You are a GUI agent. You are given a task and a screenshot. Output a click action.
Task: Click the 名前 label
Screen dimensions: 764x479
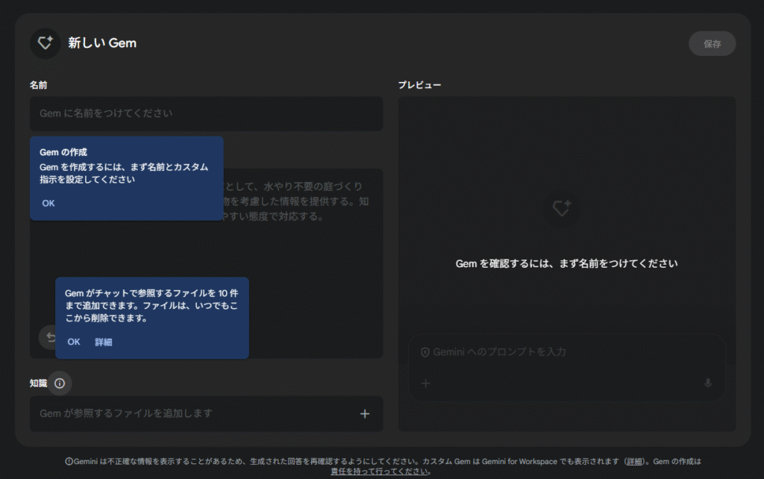pos(39,85)
